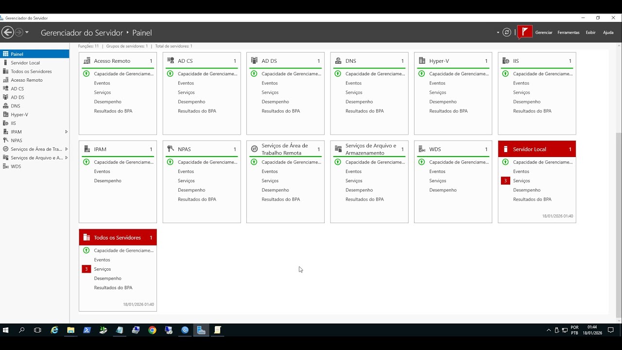Click the Hyper-V tile header icon
This screenshot has width=622, height=350.
click(422, 61)
